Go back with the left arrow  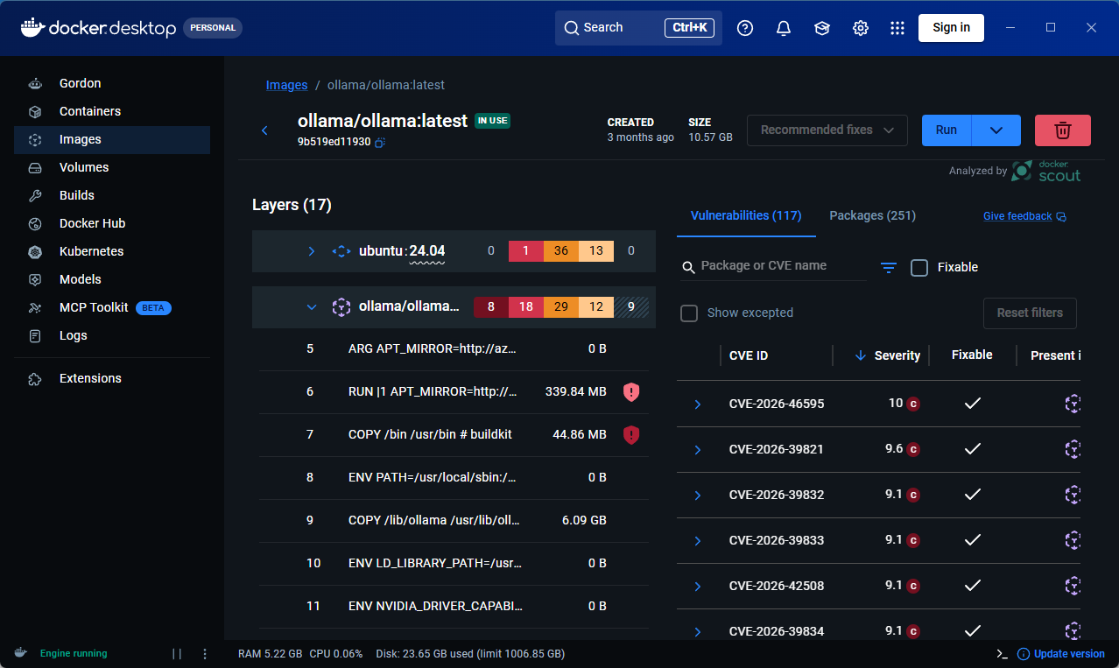(x=264, y=130)
